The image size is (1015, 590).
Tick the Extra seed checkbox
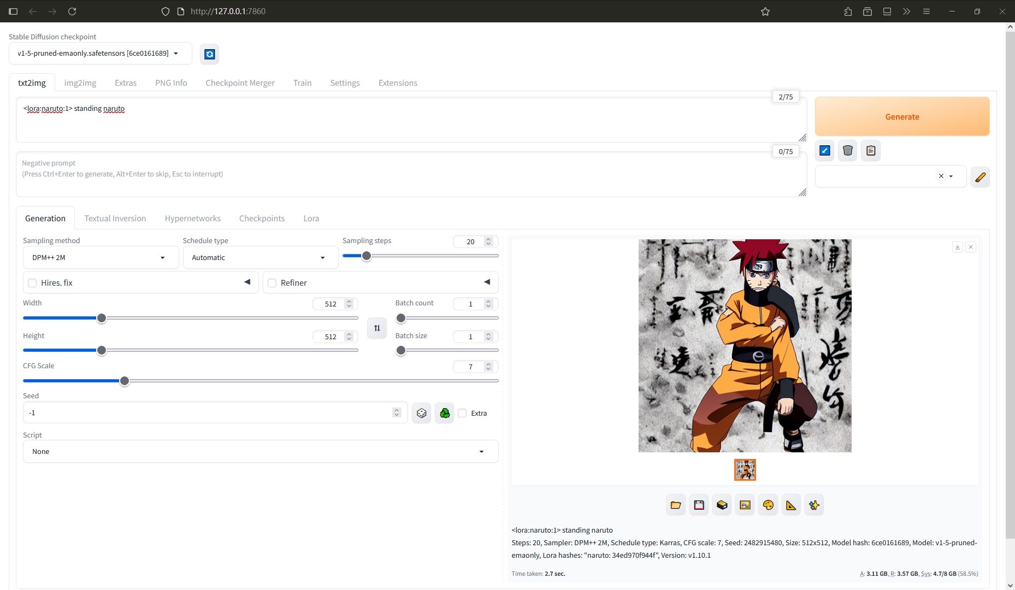(462, 413)
